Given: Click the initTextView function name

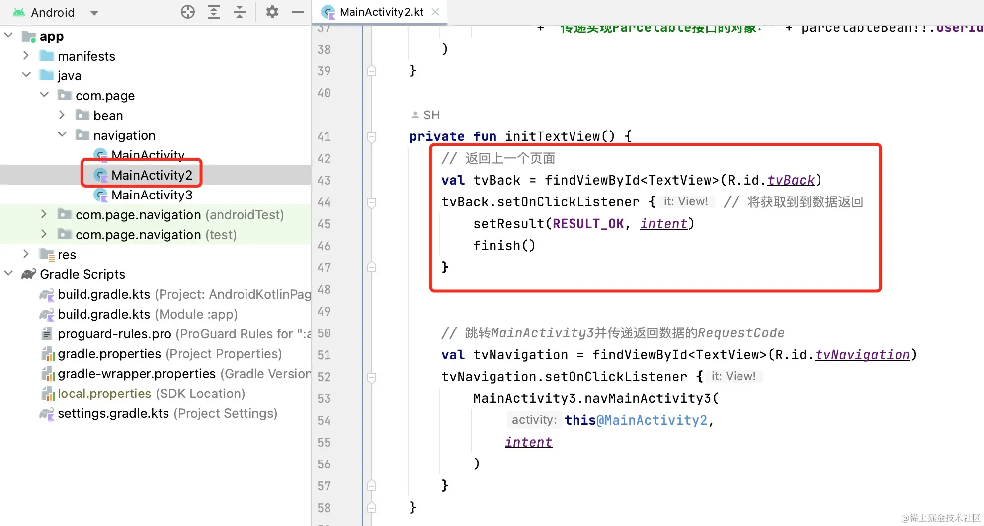Looking at the screenshot, I should pyautogui.click(x=553, y=136).
